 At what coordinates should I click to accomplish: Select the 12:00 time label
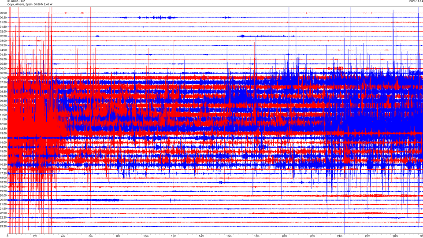(x=3, y=124)
